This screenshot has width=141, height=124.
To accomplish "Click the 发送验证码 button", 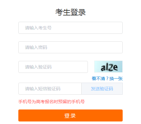I will (102, 89).
